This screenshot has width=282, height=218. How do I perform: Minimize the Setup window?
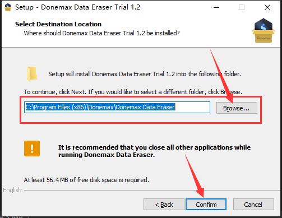click(216, 7)
